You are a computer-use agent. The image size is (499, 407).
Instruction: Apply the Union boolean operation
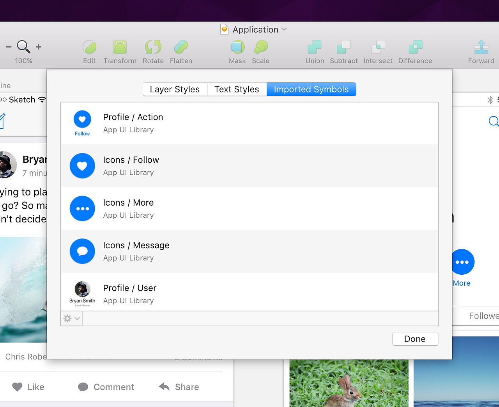coord(315,52)
